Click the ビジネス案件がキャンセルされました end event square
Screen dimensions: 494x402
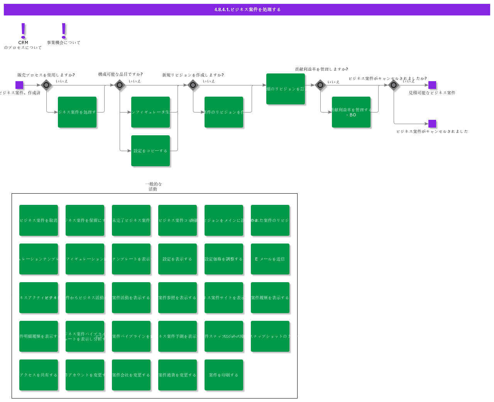432,124
